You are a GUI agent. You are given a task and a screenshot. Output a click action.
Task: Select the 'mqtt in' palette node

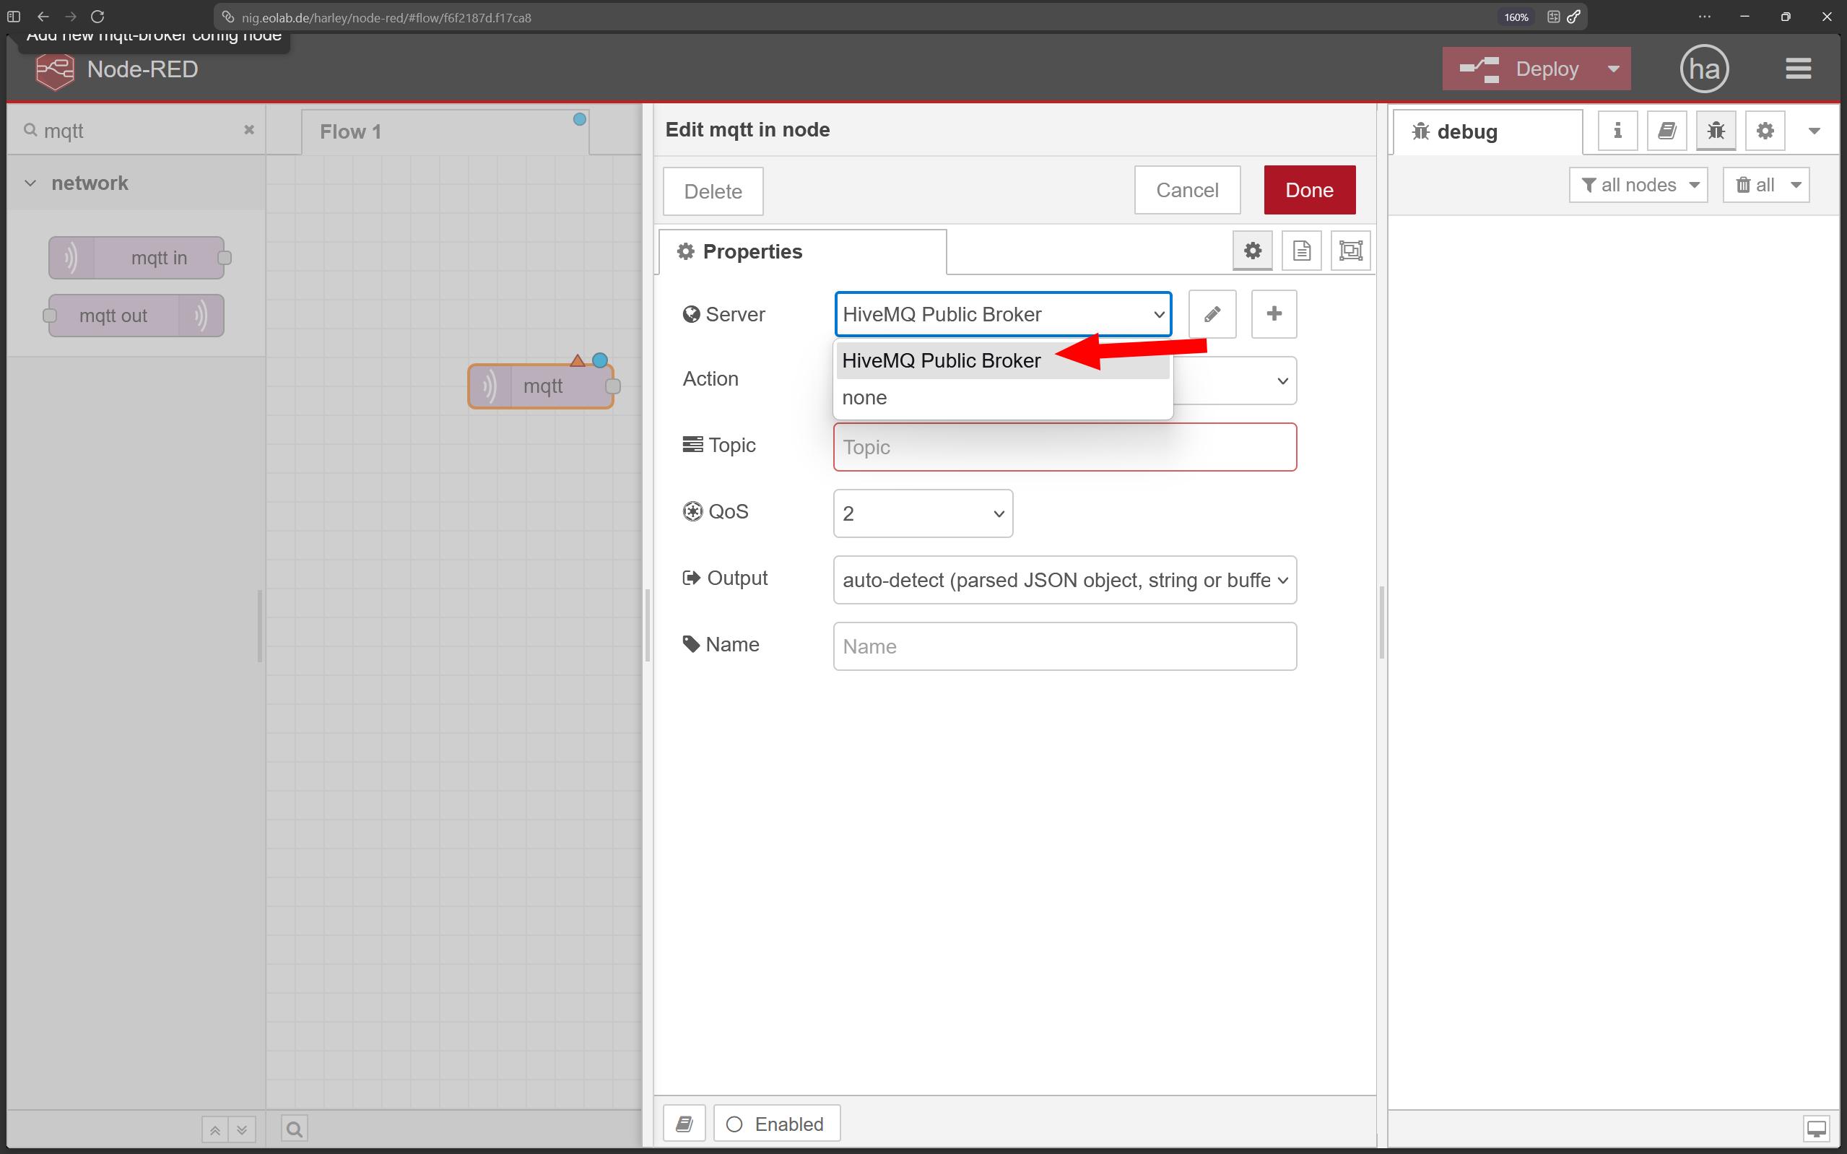tap(137, 258)
